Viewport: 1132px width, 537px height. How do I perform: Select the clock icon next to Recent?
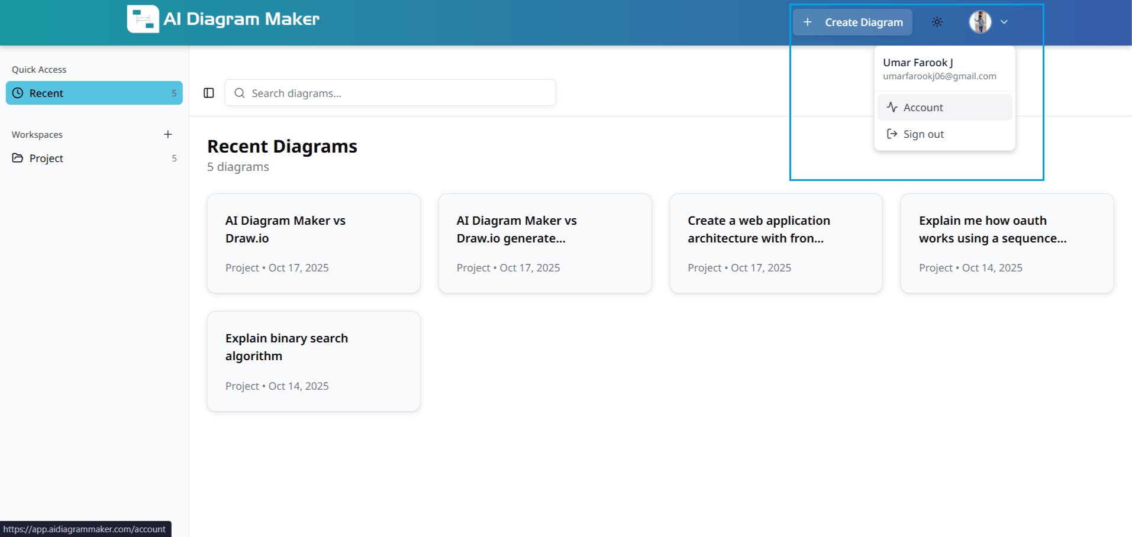pyautogui.click(x=18, y=93)
